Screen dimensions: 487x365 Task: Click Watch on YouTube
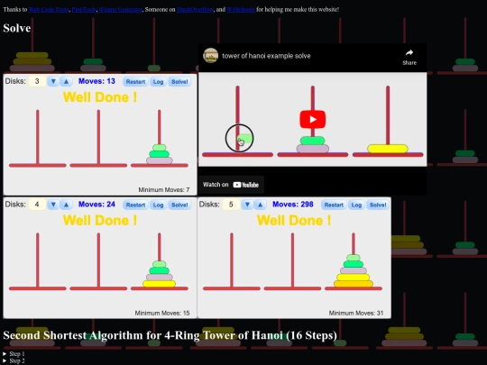coord(231,185)
